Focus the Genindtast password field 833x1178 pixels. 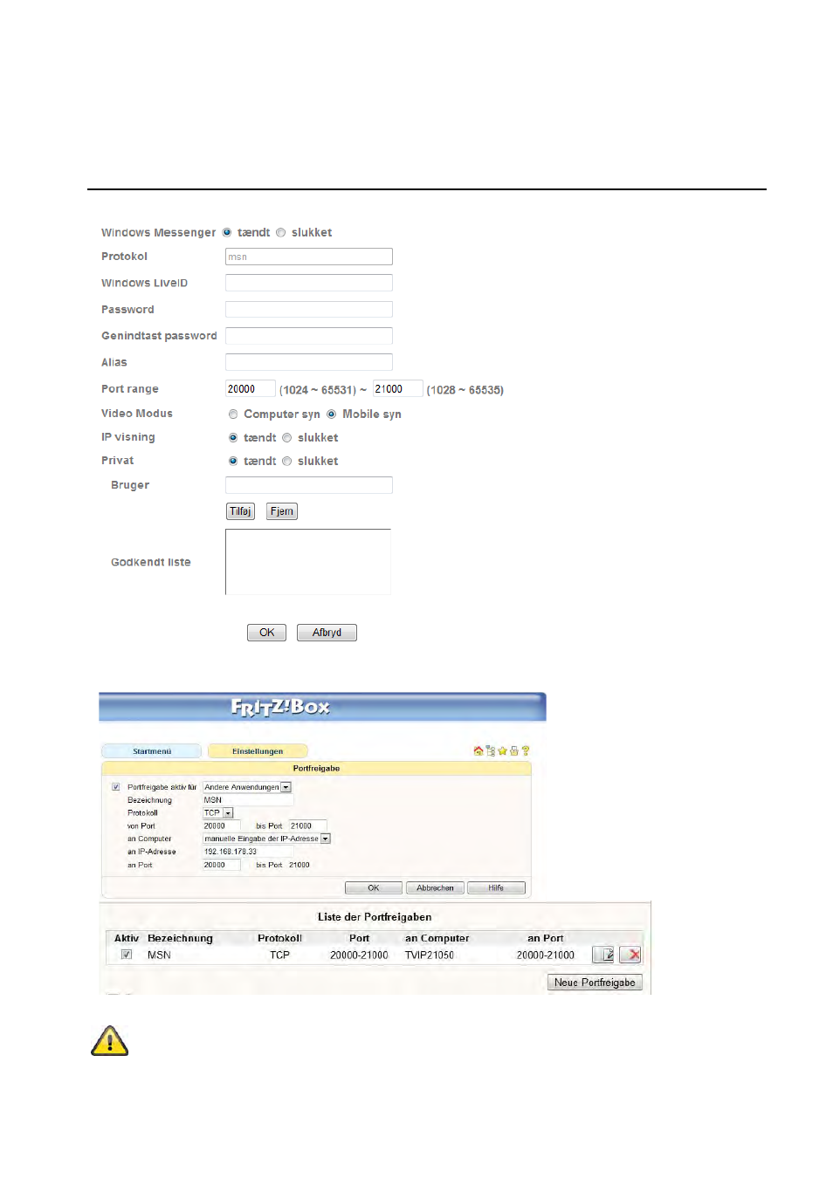[309, 336]
